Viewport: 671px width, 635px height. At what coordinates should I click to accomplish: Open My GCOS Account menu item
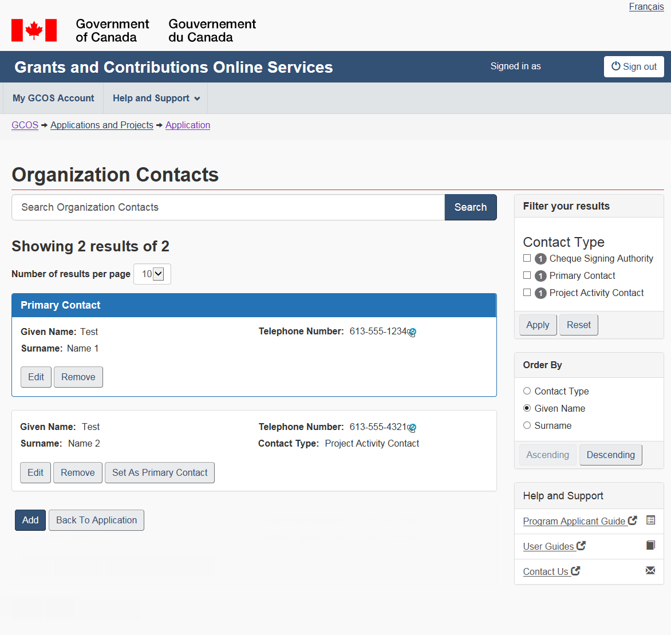[53, 98]
